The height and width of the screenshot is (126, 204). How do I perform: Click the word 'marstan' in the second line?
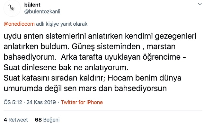click(x=161, y=47)
